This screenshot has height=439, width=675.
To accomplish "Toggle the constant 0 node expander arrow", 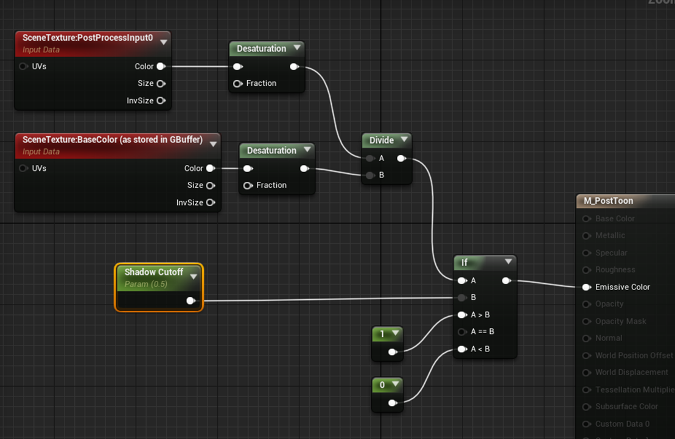I will [395, 384].
